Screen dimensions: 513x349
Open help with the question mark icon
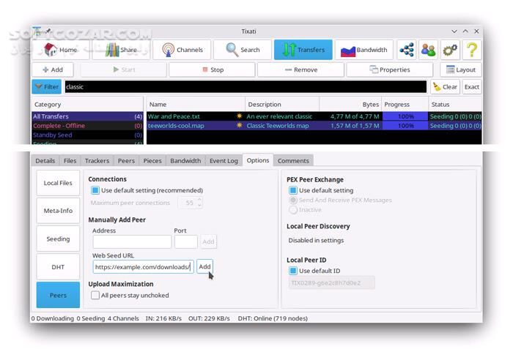(x=471, y=50)
